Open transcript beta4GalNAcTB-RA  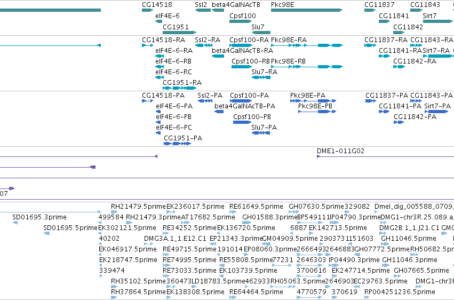coord(243,50)
